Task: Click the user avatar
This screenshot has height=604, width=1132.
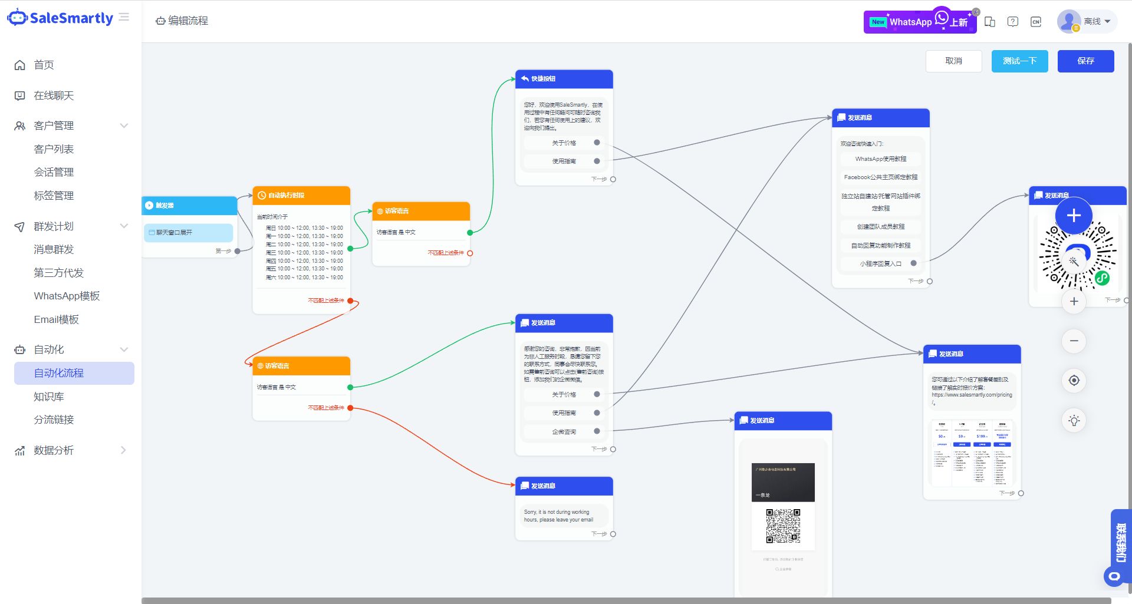Action: pos(1069,21)
